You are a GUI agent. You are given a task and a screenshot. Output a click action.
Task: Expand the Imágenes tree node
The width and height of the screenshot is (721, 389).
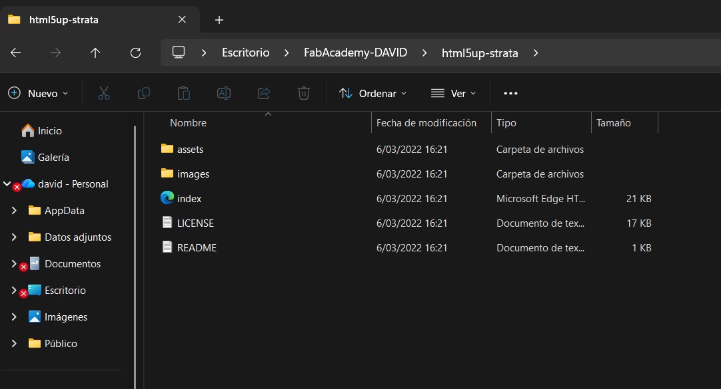tap(15, 317)
